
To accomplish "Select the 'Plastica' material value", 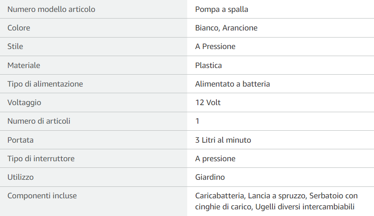I will click(208, 65).
